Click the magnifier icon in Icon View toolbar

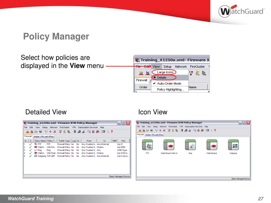pos(211,130)
